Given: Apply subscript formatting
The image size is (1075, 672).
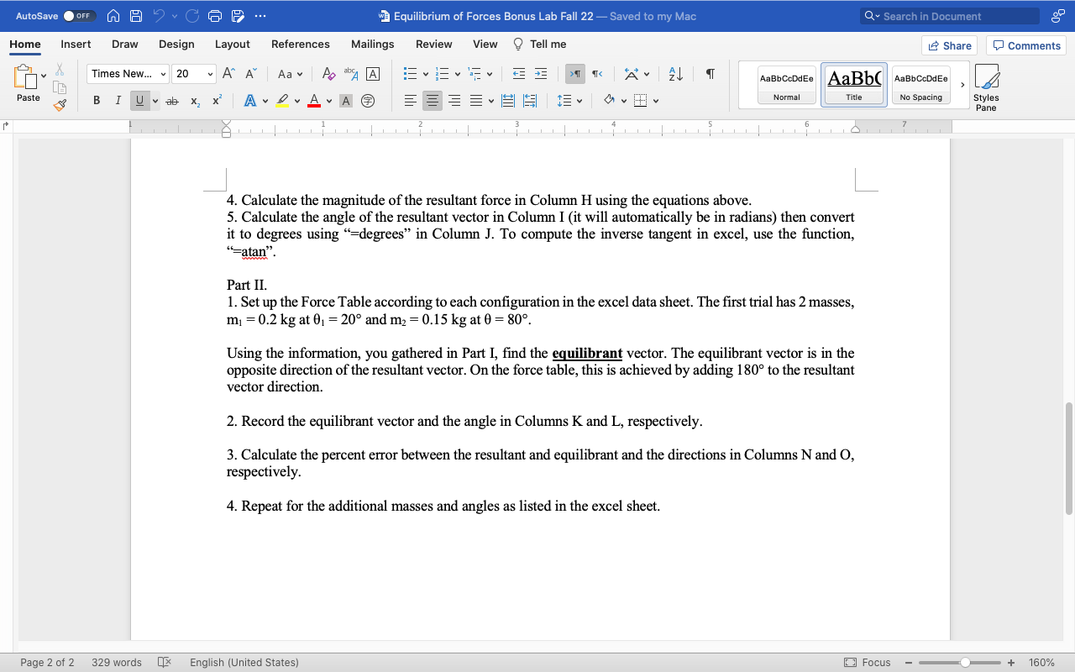Looking at the screenshot, I should pos(193,100).
